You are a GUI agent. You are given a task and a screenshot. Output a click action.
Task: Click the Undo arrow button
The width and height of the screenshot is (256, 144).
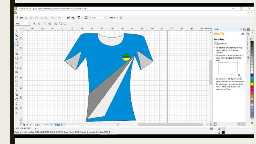(52, 18)
